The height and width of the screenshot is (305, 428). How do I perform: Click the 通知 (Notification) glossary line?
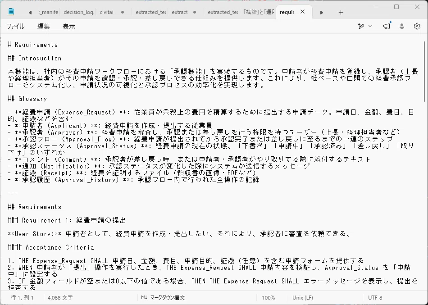coord(159,166)
